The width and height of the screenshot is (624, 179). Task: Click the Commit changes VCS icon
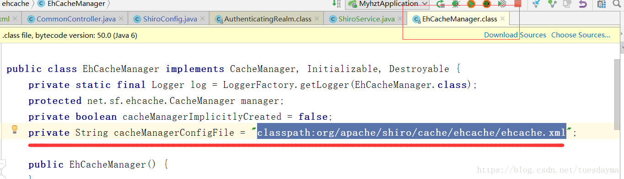552,4
